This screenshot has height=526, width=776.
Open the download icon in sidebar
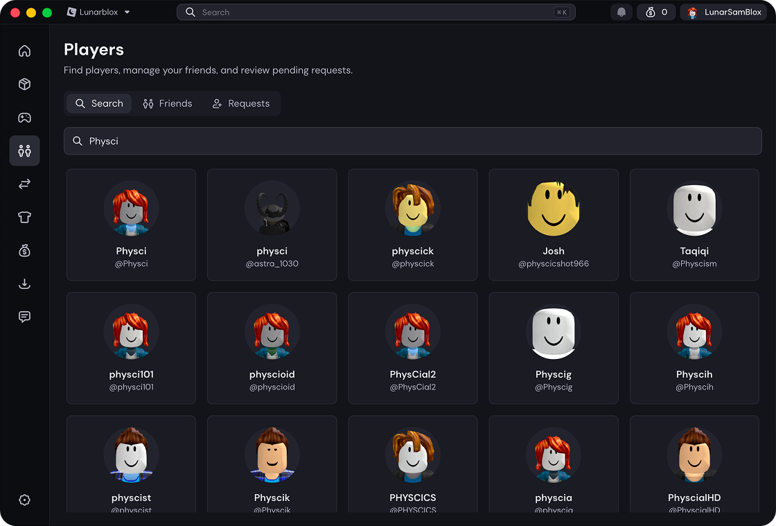pos(24,283)
